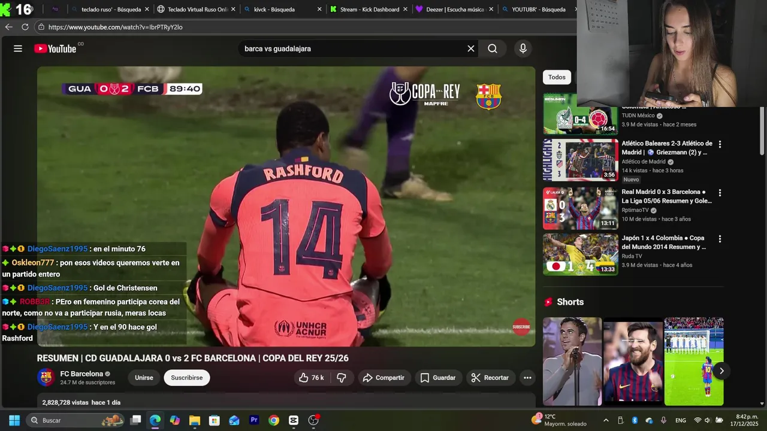Open Real Madrid 0 x 3 Barcelona thumbnail
767x431 pixels.
(x=580, y=208)
